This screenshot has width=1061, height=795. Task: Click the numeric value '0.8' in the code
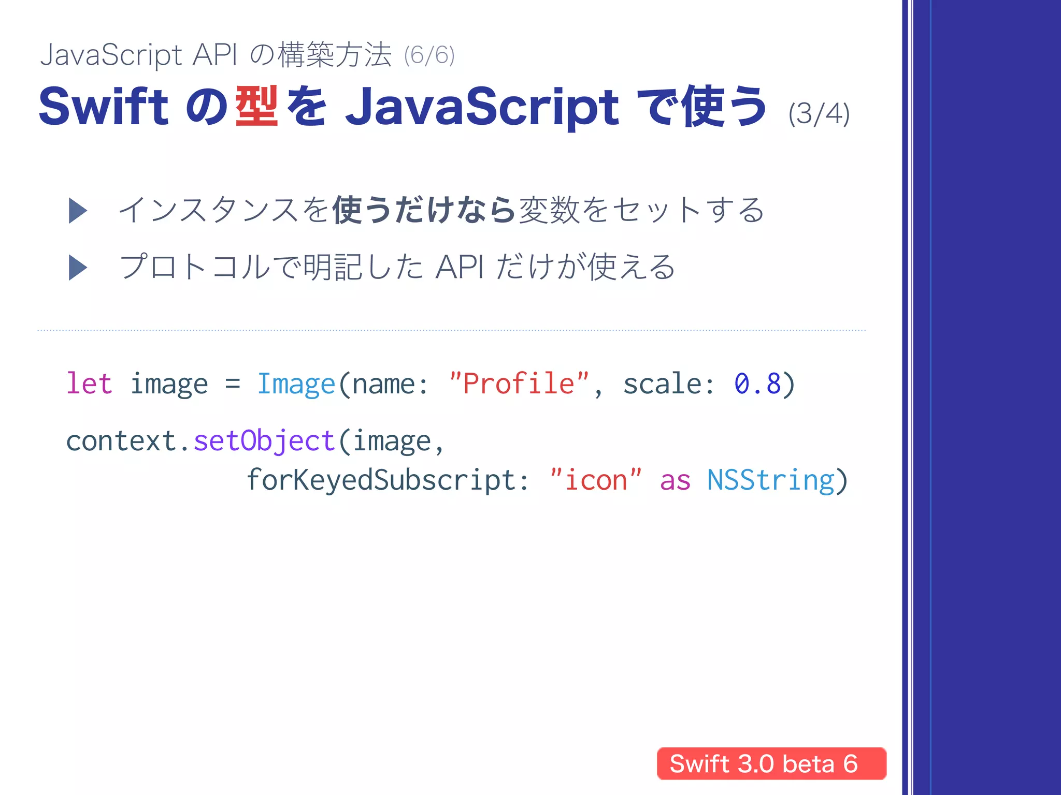click(757, 384)
